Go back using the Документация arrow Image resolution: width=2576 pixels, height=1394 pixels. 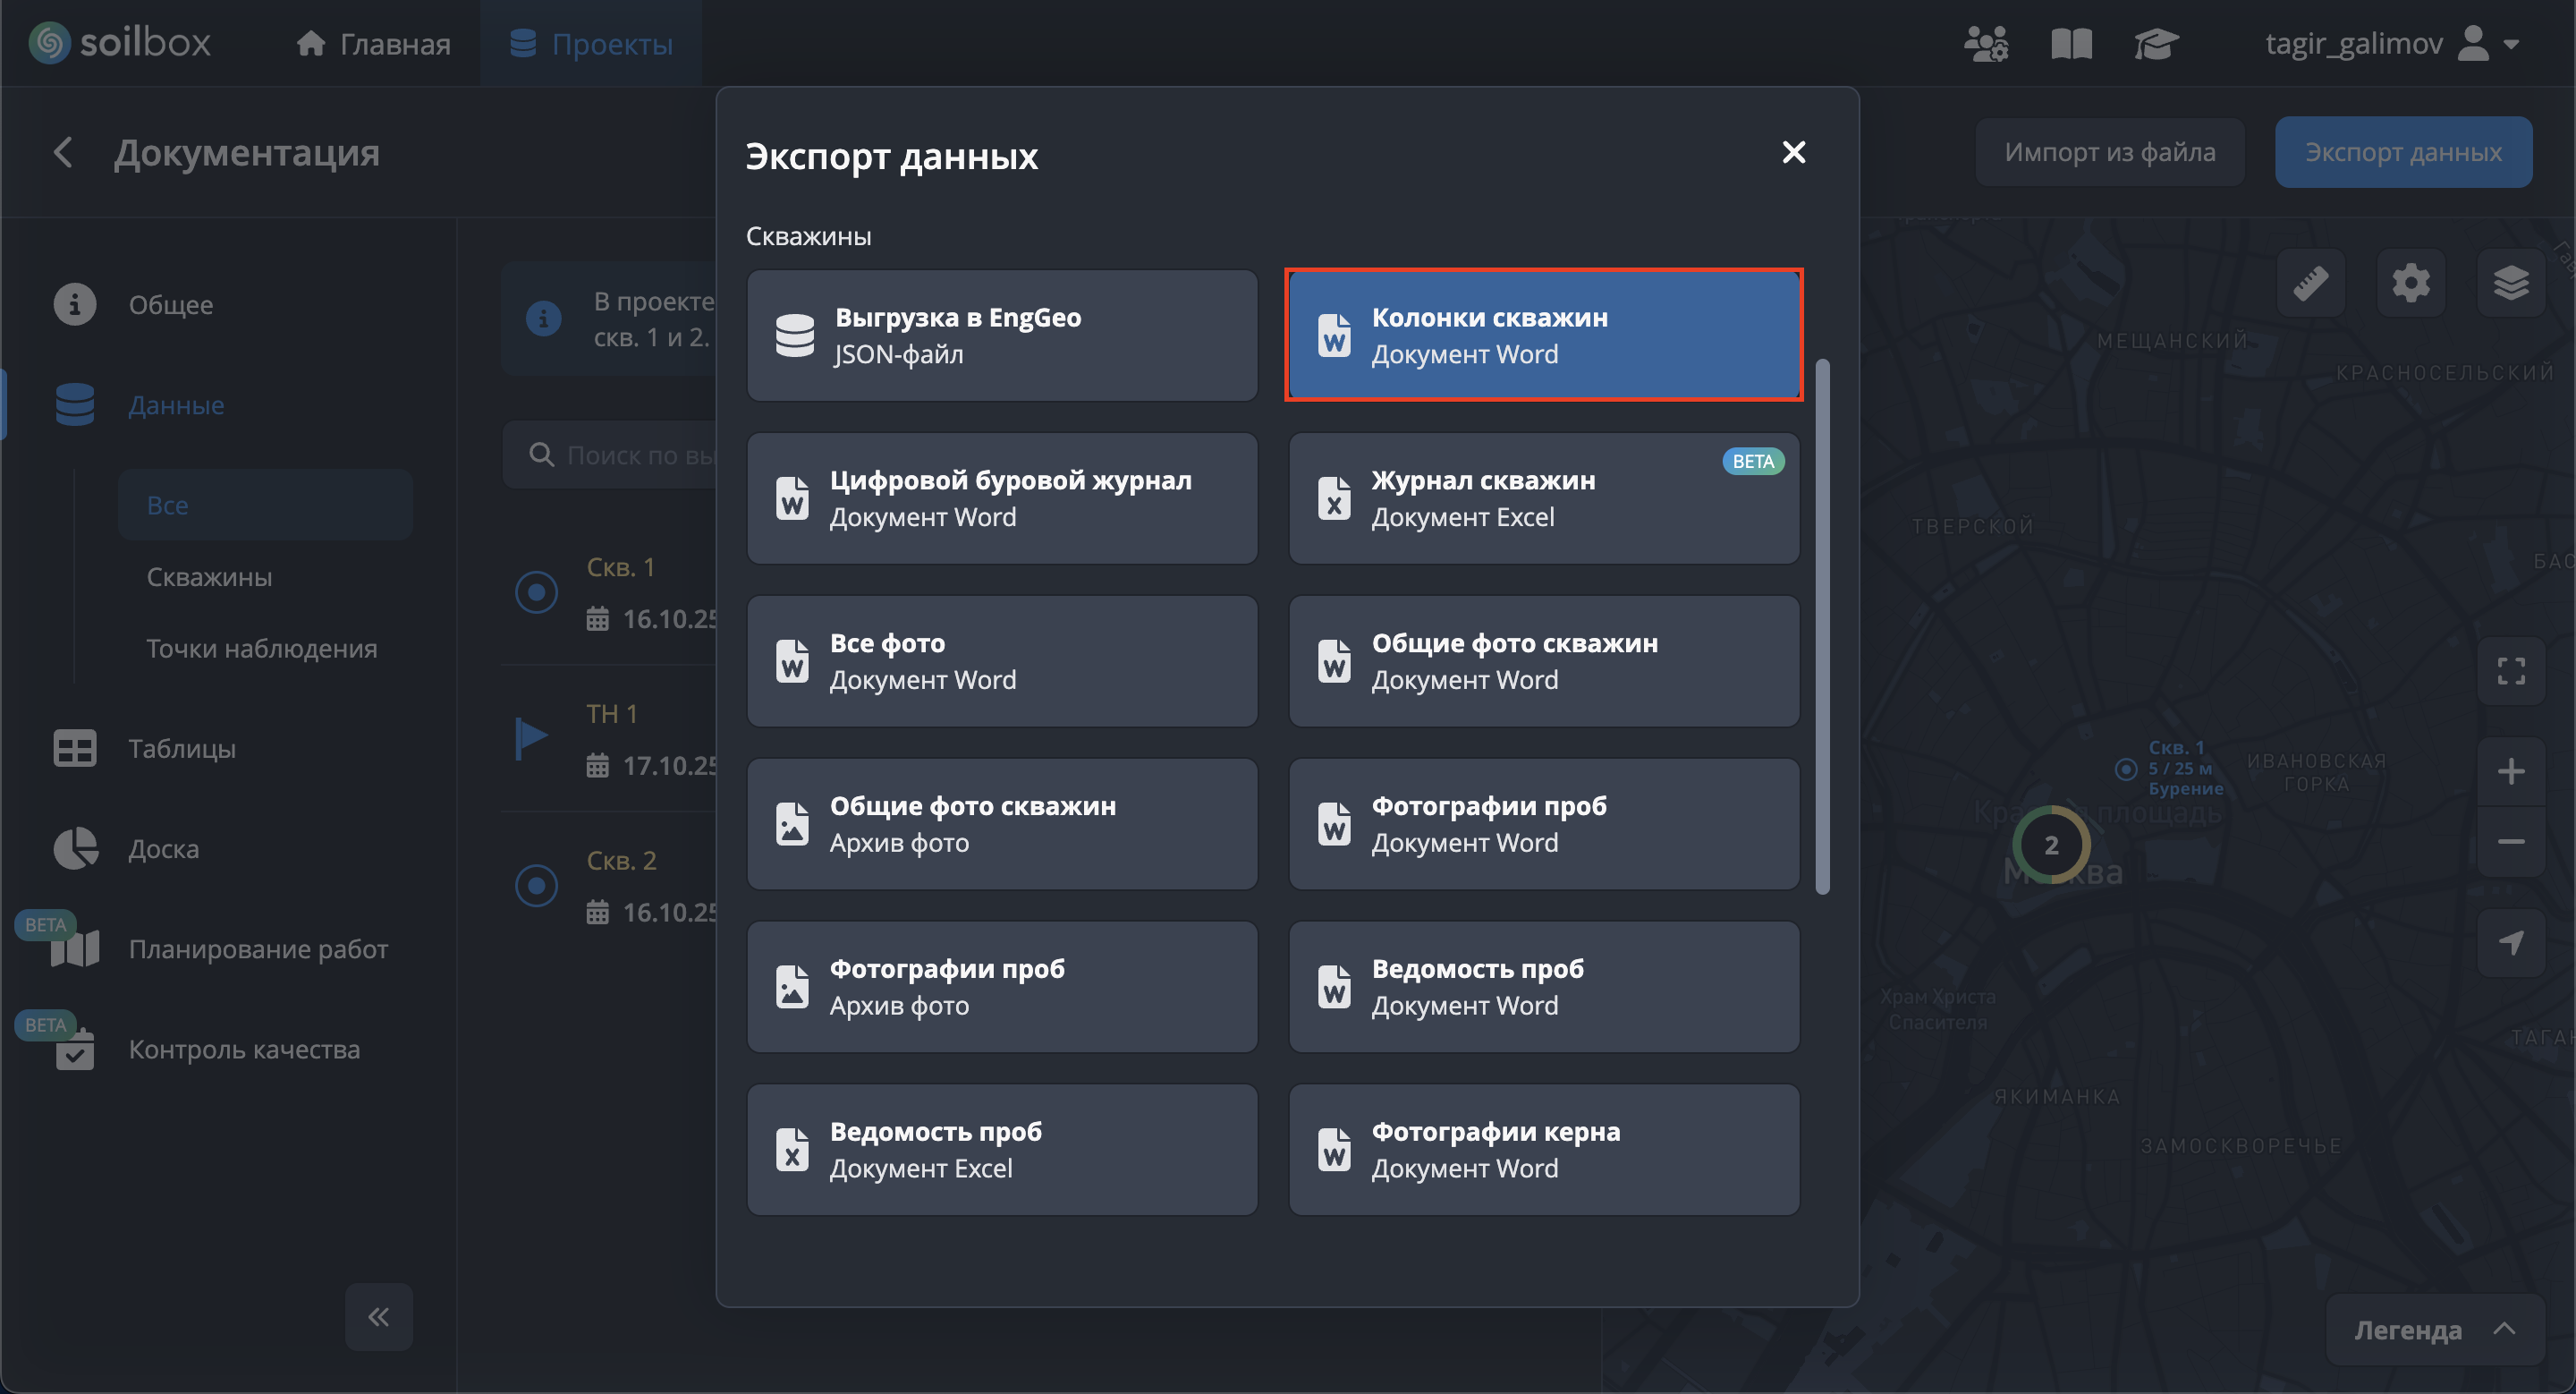[63, 153]
